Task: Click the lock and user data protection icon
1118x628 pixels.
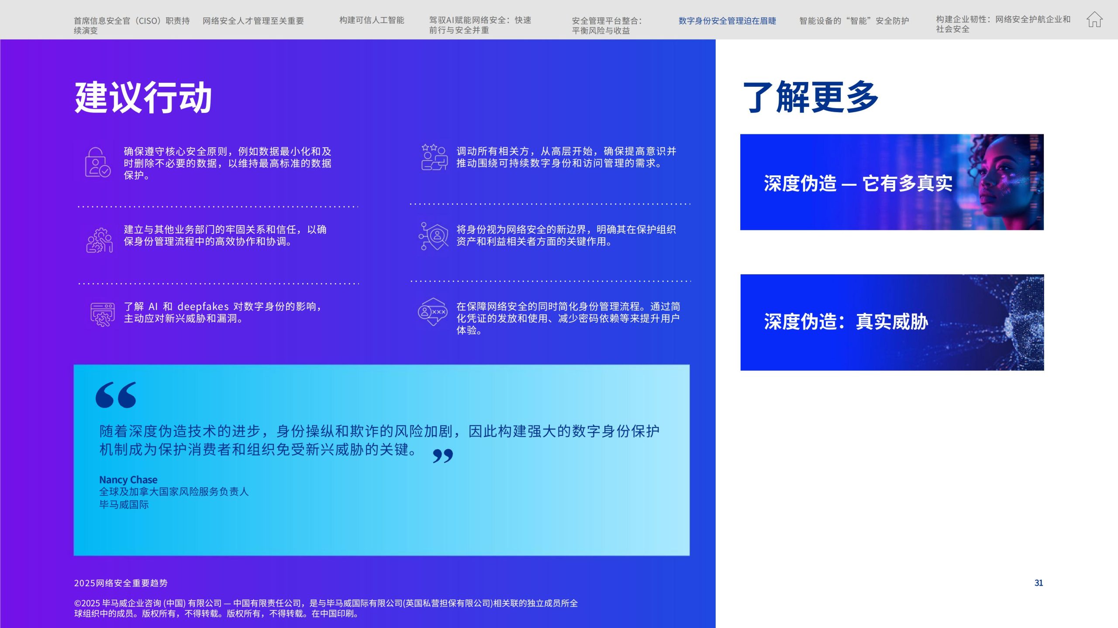Action: (97, 162)
